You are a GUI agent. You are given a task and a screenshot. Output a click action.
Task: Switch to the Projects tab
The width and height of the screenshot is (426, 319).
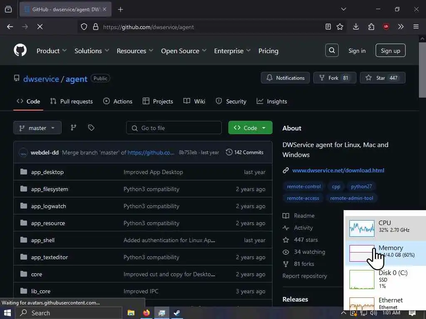click(x=158, y=101)
